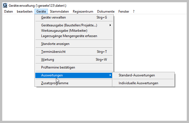Open the Stammdaten menu

(x=59, y=12)
